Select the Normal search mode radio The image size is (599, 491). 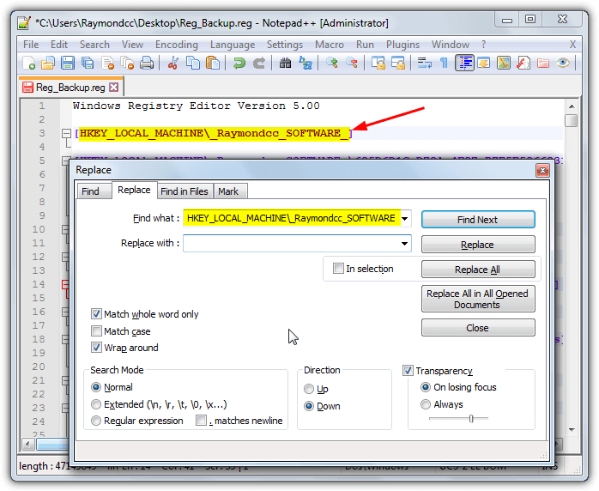[96, 387]
